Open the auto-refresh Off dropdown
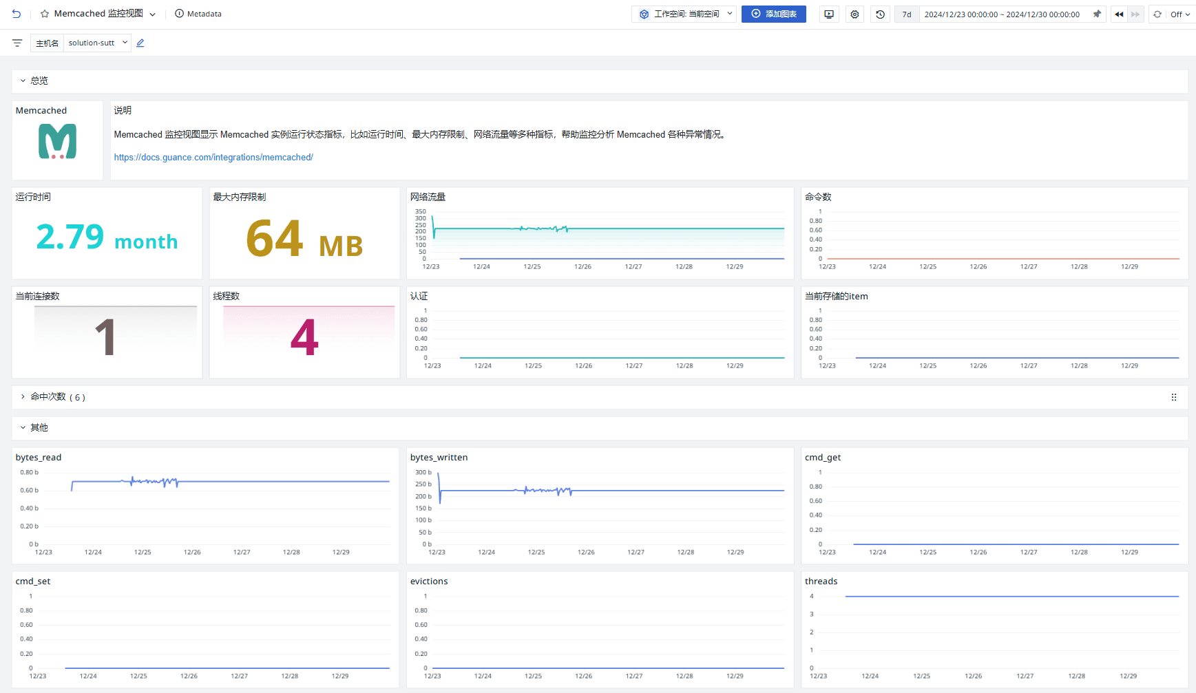 [1180, 14]
